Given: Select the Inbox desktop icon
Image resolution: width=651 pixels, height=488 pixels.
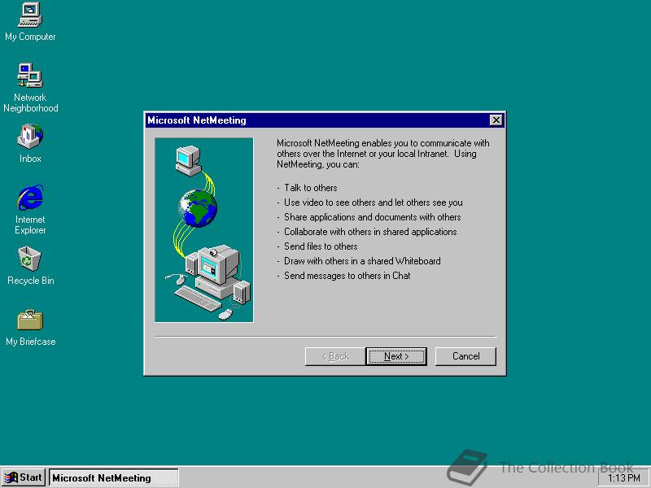Looking at the screenshot, I should [30, 143].
